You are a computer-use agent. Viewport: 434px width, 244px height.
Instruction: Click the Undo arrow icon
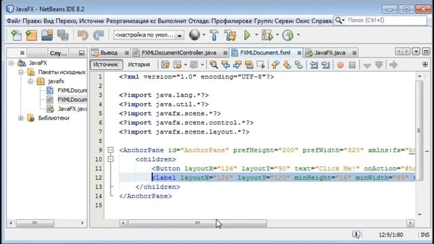pos(83,35)
